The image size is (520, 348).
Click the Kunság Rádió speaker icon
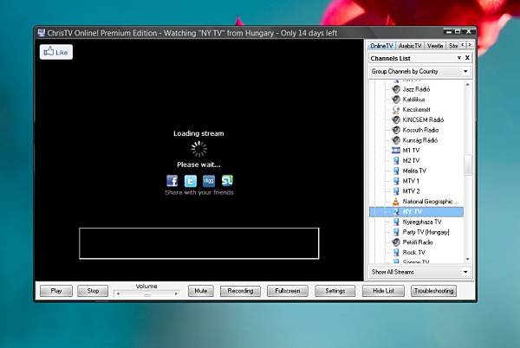click(x=396, y=140)
